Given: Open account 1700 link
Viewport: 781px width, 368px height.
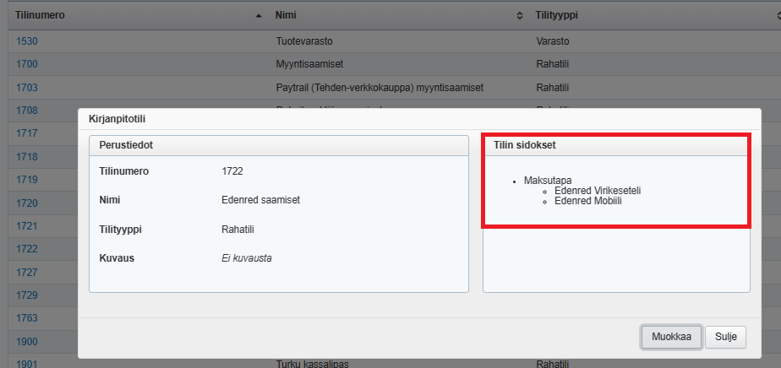Looking at the screenshot, I should [26, 63].
